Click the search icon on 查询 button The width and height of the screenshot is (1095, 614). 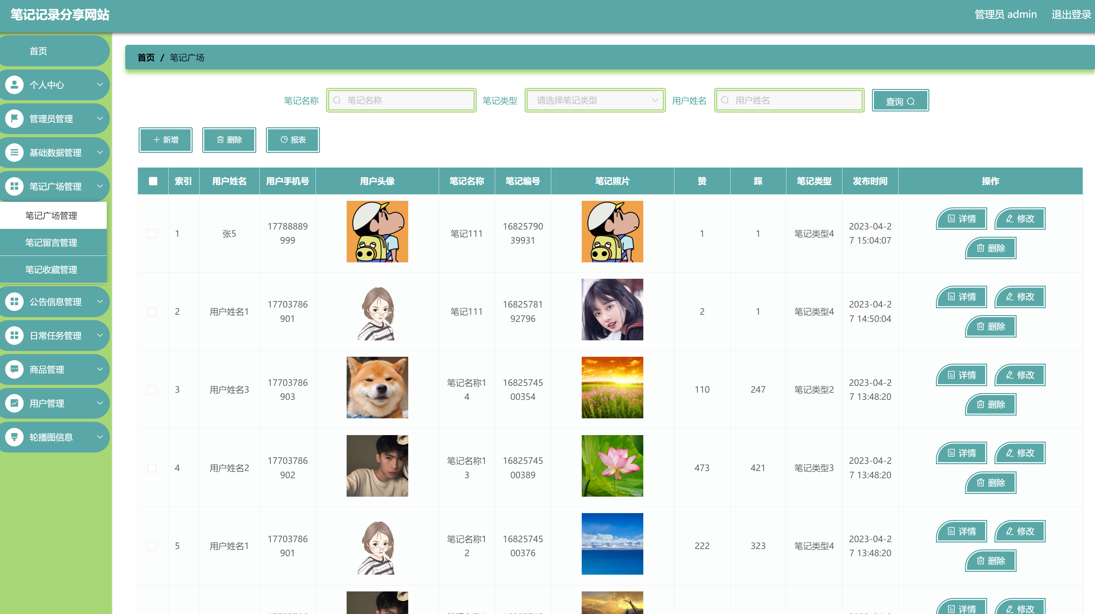coord(911,102)
